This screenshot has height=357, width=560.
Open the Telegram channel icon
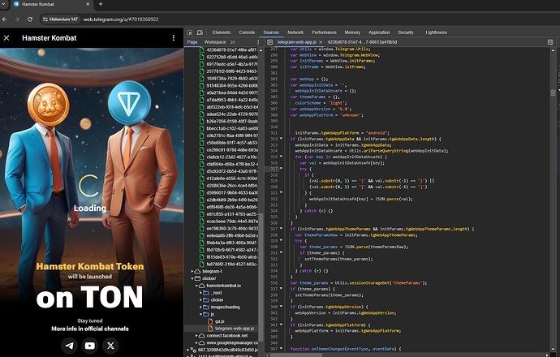pos(69,346)
